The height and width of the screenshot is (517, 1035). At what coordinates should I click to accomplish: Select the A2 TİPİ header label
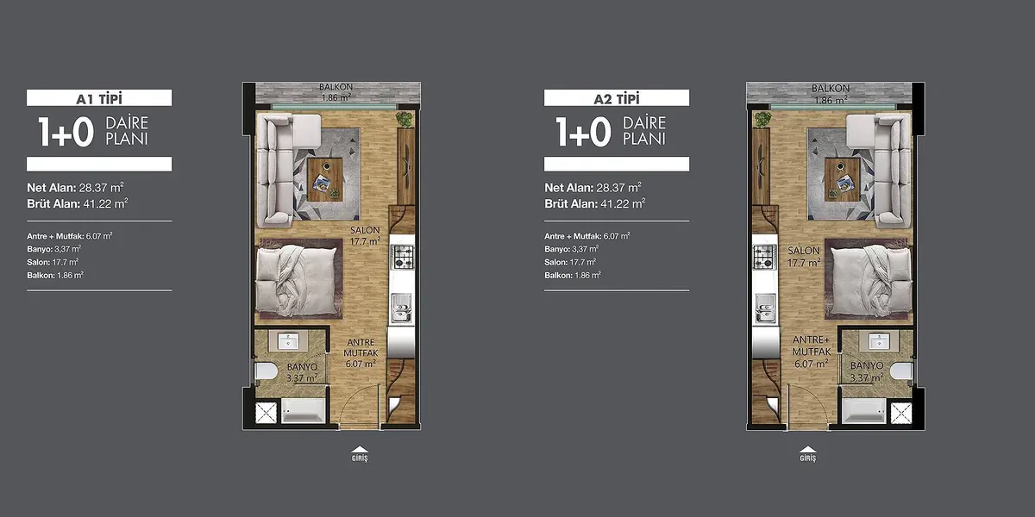(x=617, y=98)
